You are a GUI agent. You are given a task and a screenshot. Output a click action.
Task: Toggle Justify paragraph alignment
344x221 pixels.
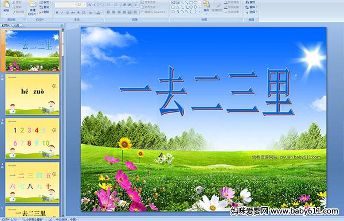(x=124, y=12)
